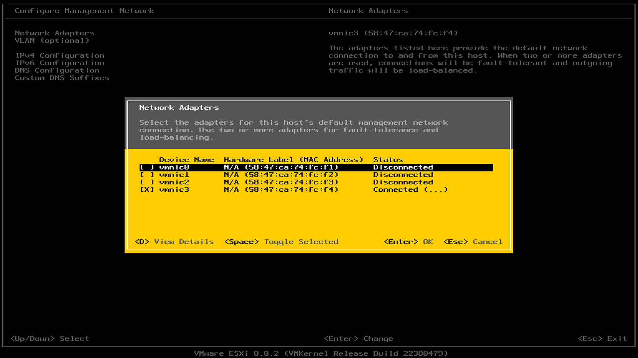This screenshot has width=638, height=358.
Task: Select VLAN (optional) menu entry
Action: pyautogui.click(x=52, y=41)
